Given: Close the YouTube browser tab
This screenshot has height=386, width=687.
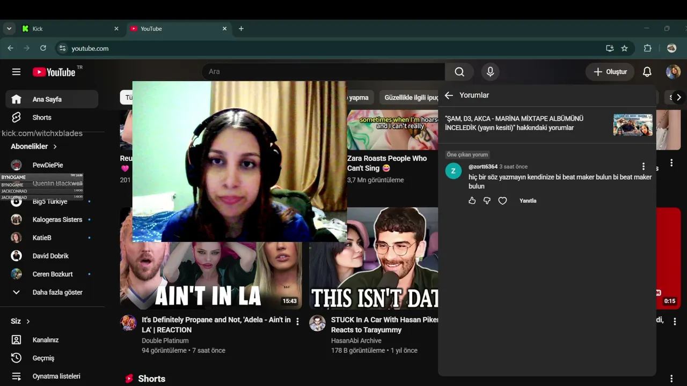Looking at the screenshot, I should 225,28.
